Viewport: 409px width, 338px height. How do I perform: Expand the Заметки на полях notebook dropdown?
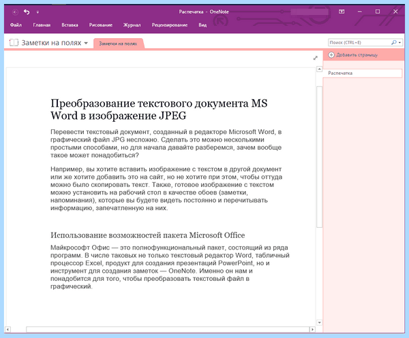click(86, 44)
